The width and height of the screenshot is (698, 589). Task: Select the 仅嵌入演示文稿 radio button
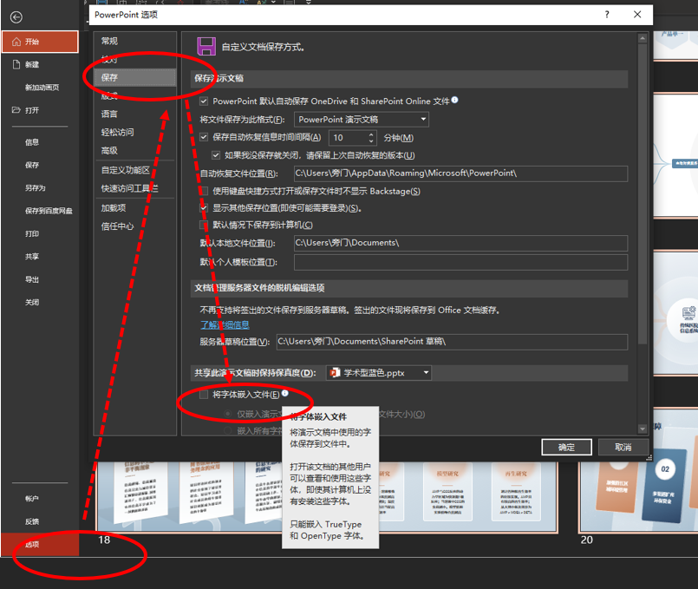(x=228, y=414)
